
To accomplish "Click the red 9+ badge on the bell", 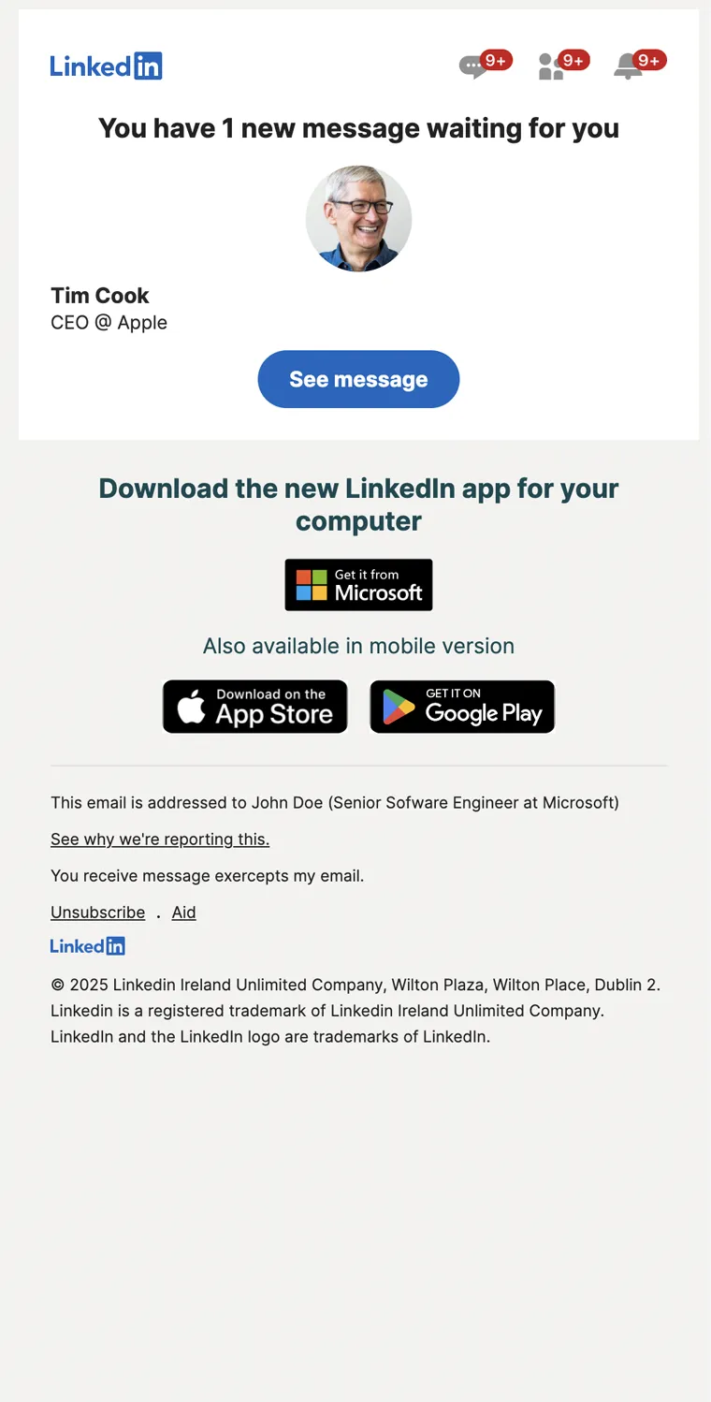I will (x=649, y=61).
